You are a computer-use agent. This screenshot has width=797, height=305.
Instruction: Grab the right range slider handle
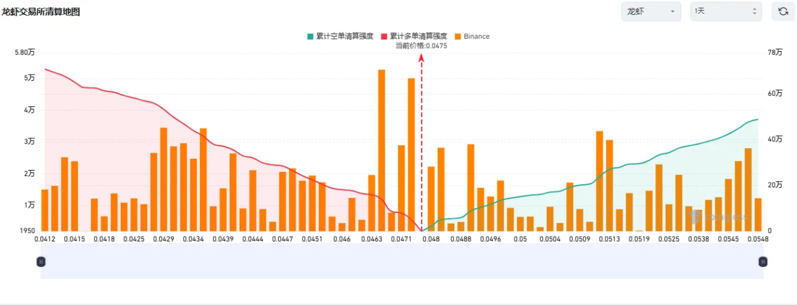pyautogui.click(x=763, y=262)
